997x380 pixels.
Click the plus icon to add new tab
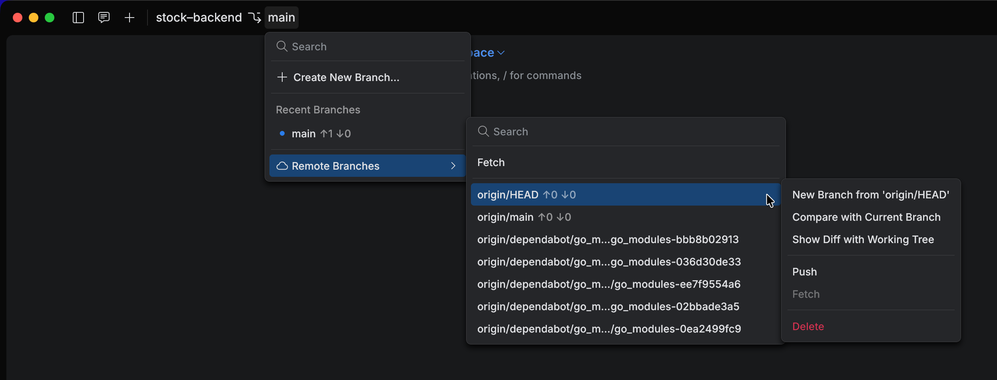(x=130, y=18)
